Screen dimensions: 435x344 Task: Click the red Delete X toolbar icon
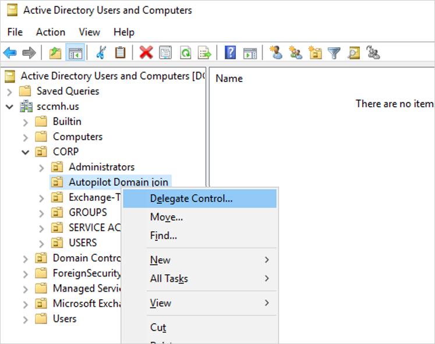(x=146, y=52)
